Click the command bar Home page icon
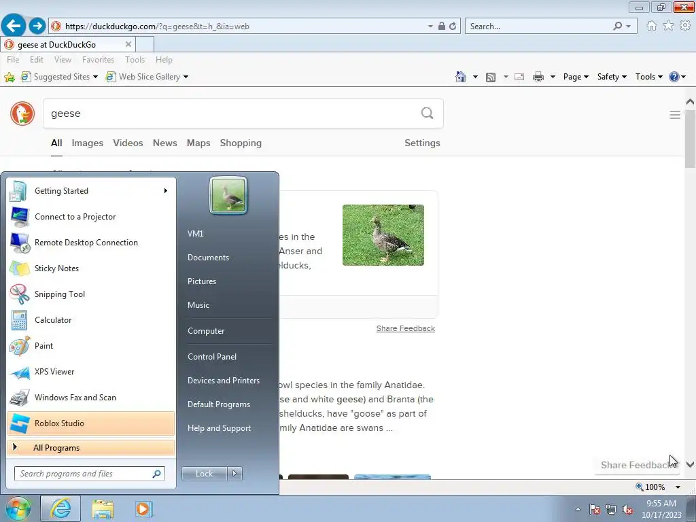Viewport: 696px width, 522px height. pyautogui.click(x=461, y=77)
